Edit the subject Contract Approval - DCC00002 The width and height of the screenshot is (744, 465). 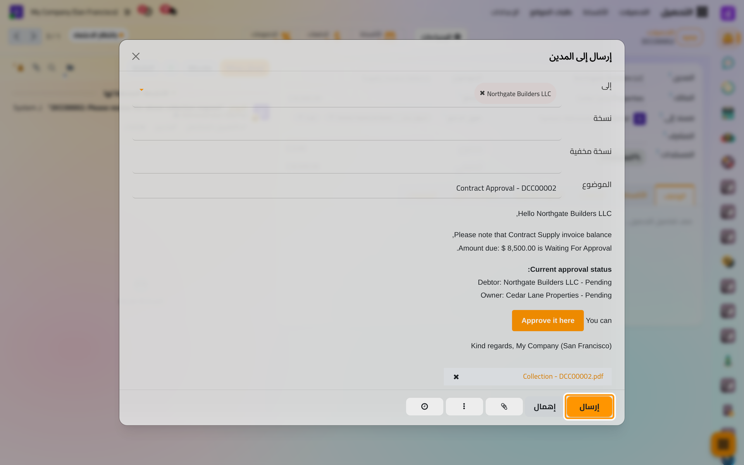pos(347,188)
